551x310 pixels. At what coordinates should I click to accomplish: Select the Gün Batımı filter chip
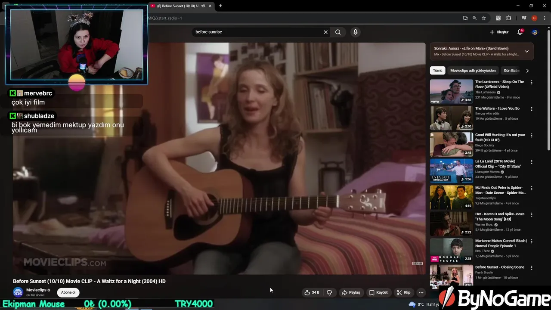coord(511,71)
